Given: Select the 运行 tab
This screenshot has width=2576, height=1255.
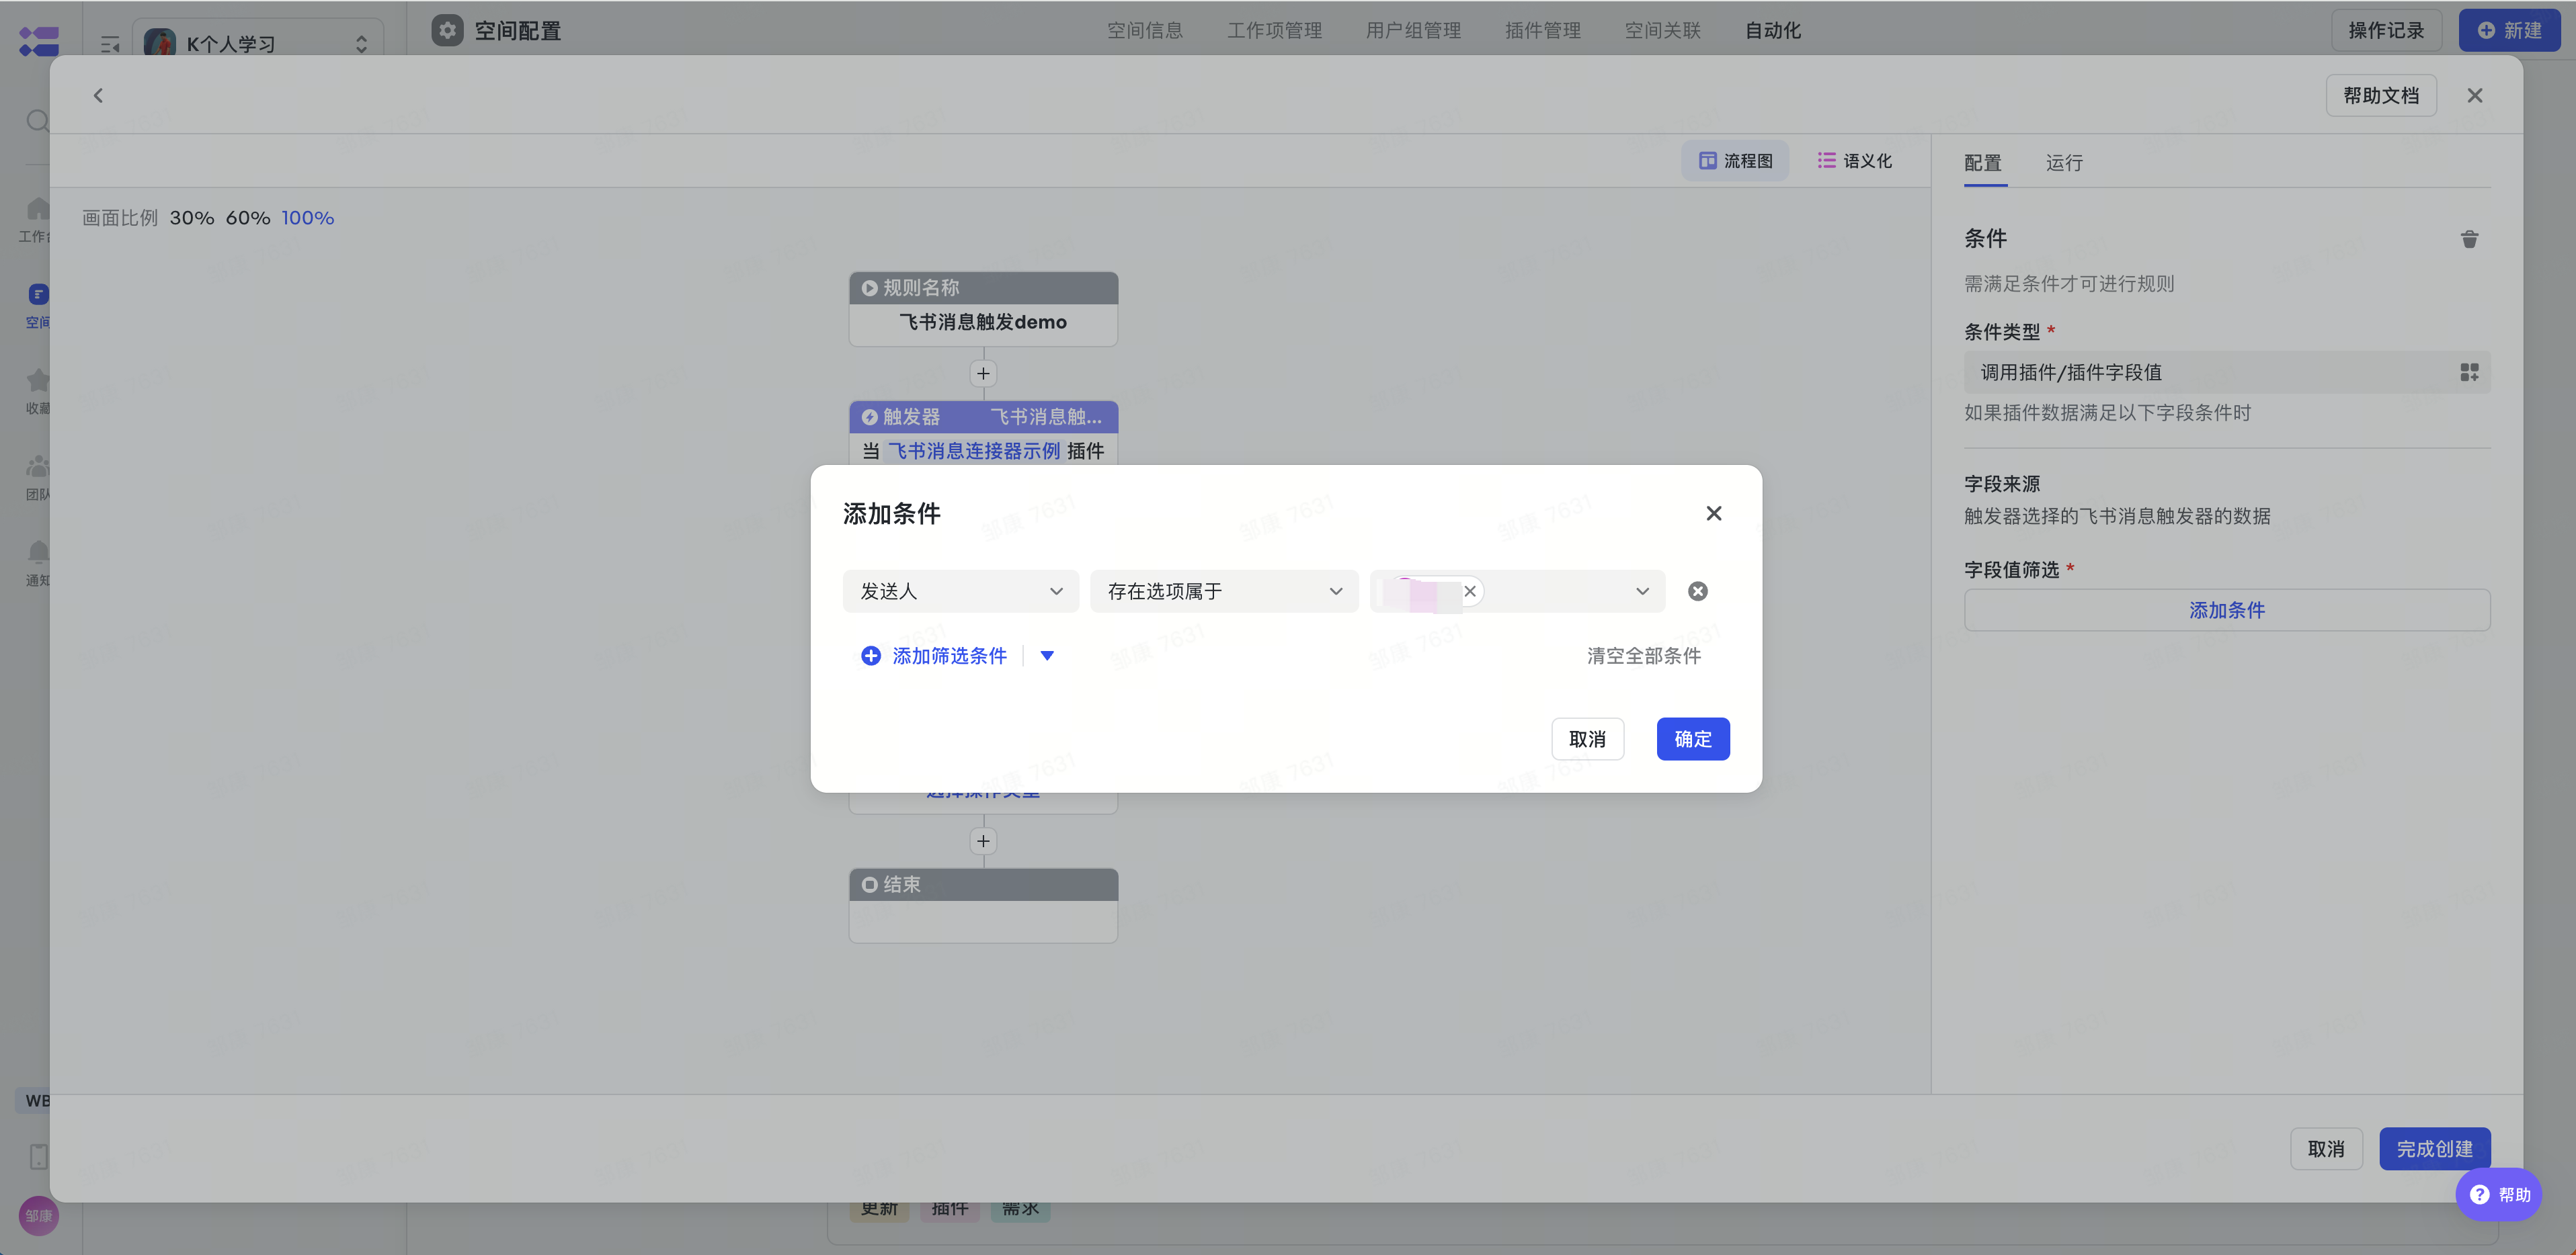Looking at the screenshot, I should tap(2064, 163).
